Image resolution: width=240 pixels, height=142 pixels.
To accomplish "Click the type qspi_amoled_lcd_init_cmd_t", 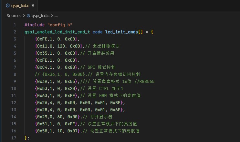I will pos(57,32).
